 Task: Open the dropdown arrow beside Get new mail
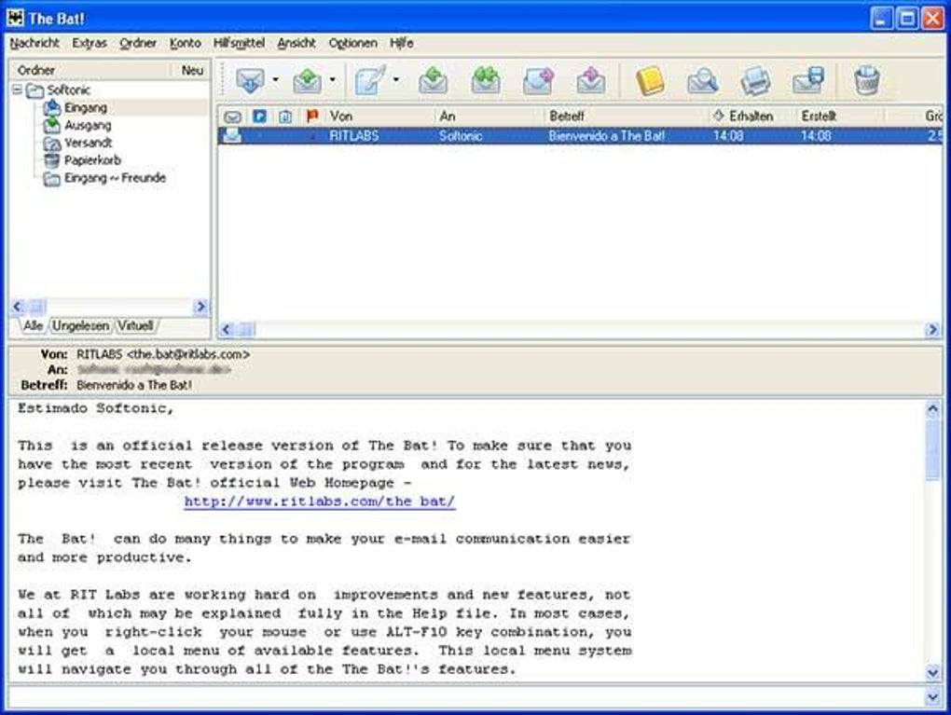(x=275, y=79)
